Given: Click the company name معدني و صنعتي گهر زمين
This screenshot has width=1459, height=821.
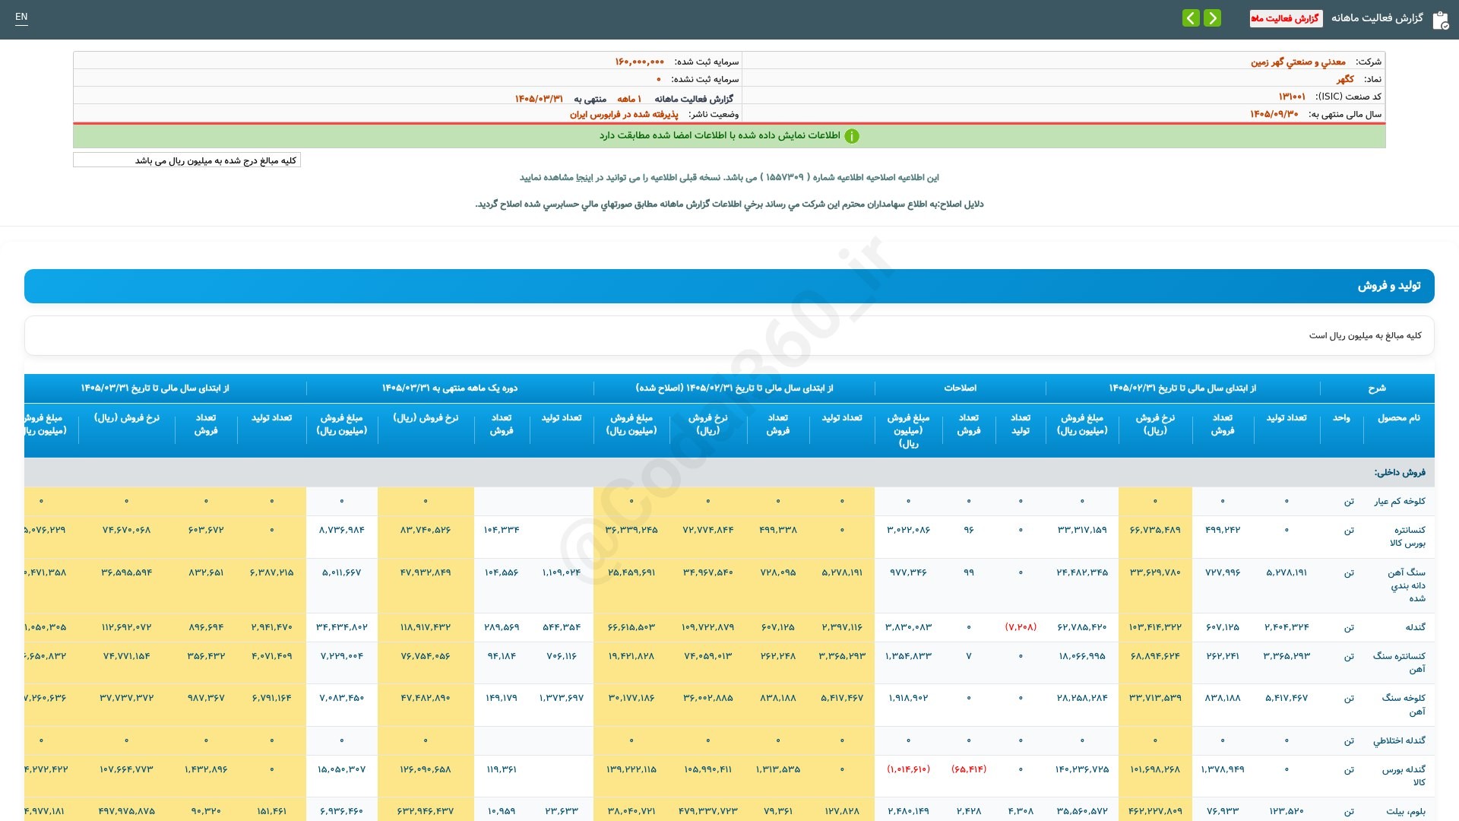Looking at the screenshot, I should coord(1298,62).
